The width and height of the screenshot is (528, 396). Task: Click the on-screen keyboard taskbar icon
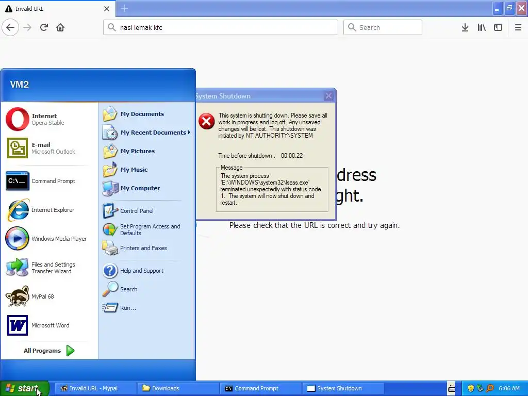[x=452, y=388]
